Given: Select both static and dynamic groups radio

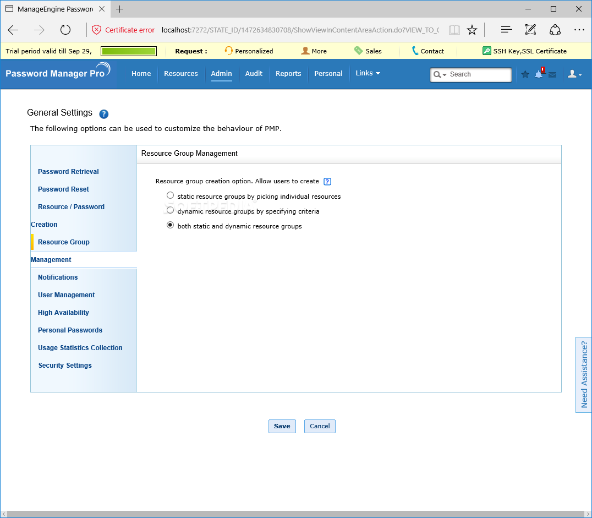Looking at the screenshot, I should (170, 225).
